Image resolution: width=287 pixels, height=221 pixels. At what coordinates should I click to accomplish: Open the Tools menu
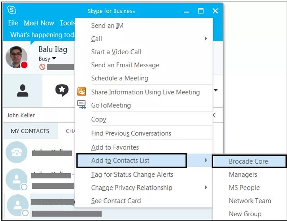coord(67,23)
